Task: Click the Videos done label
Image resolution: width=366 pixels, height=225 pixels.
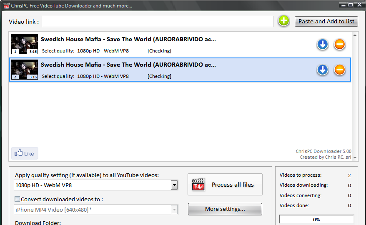Action: (294, 205)
